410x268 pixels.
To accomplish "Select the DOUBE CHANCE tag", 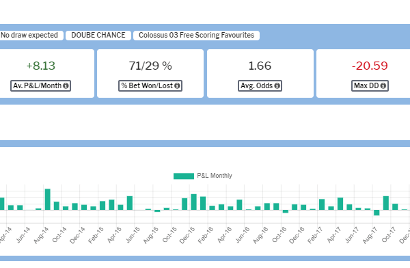I will click(98, 36).
